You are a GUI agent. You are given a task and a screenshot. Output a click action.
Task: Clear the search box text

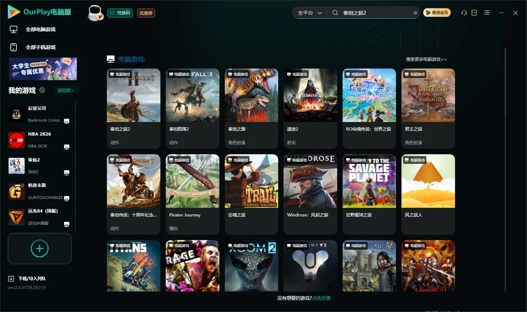[x=415, y=13]
